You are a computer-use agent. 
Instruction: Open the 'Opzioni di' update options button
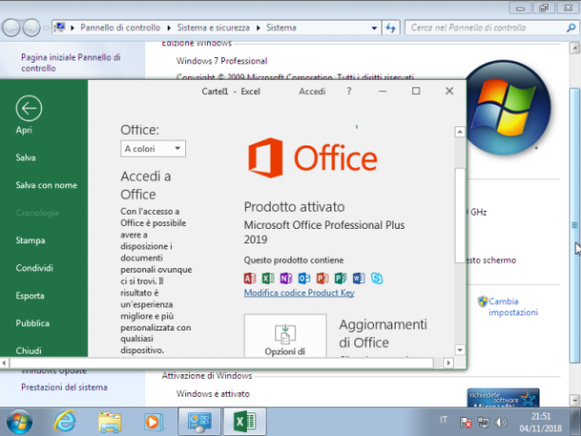point(285,335)
